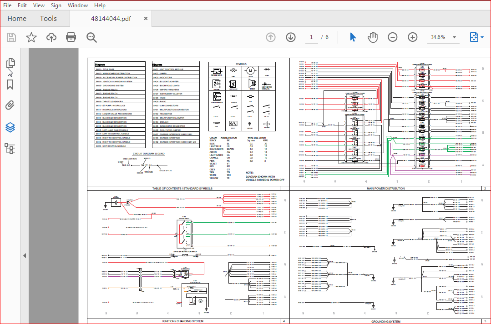Switch to the Tools tab
This screenshot has height=324, width=491.
click(x=48, y=19)
